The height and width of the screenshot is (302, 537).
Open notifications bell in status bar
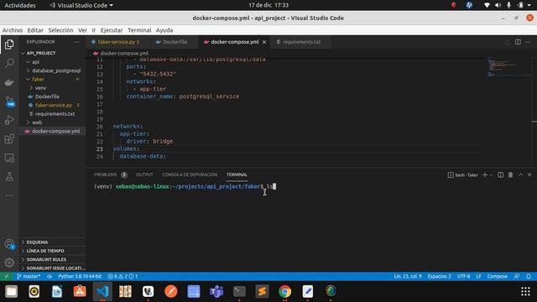click(x=529, y=276)
